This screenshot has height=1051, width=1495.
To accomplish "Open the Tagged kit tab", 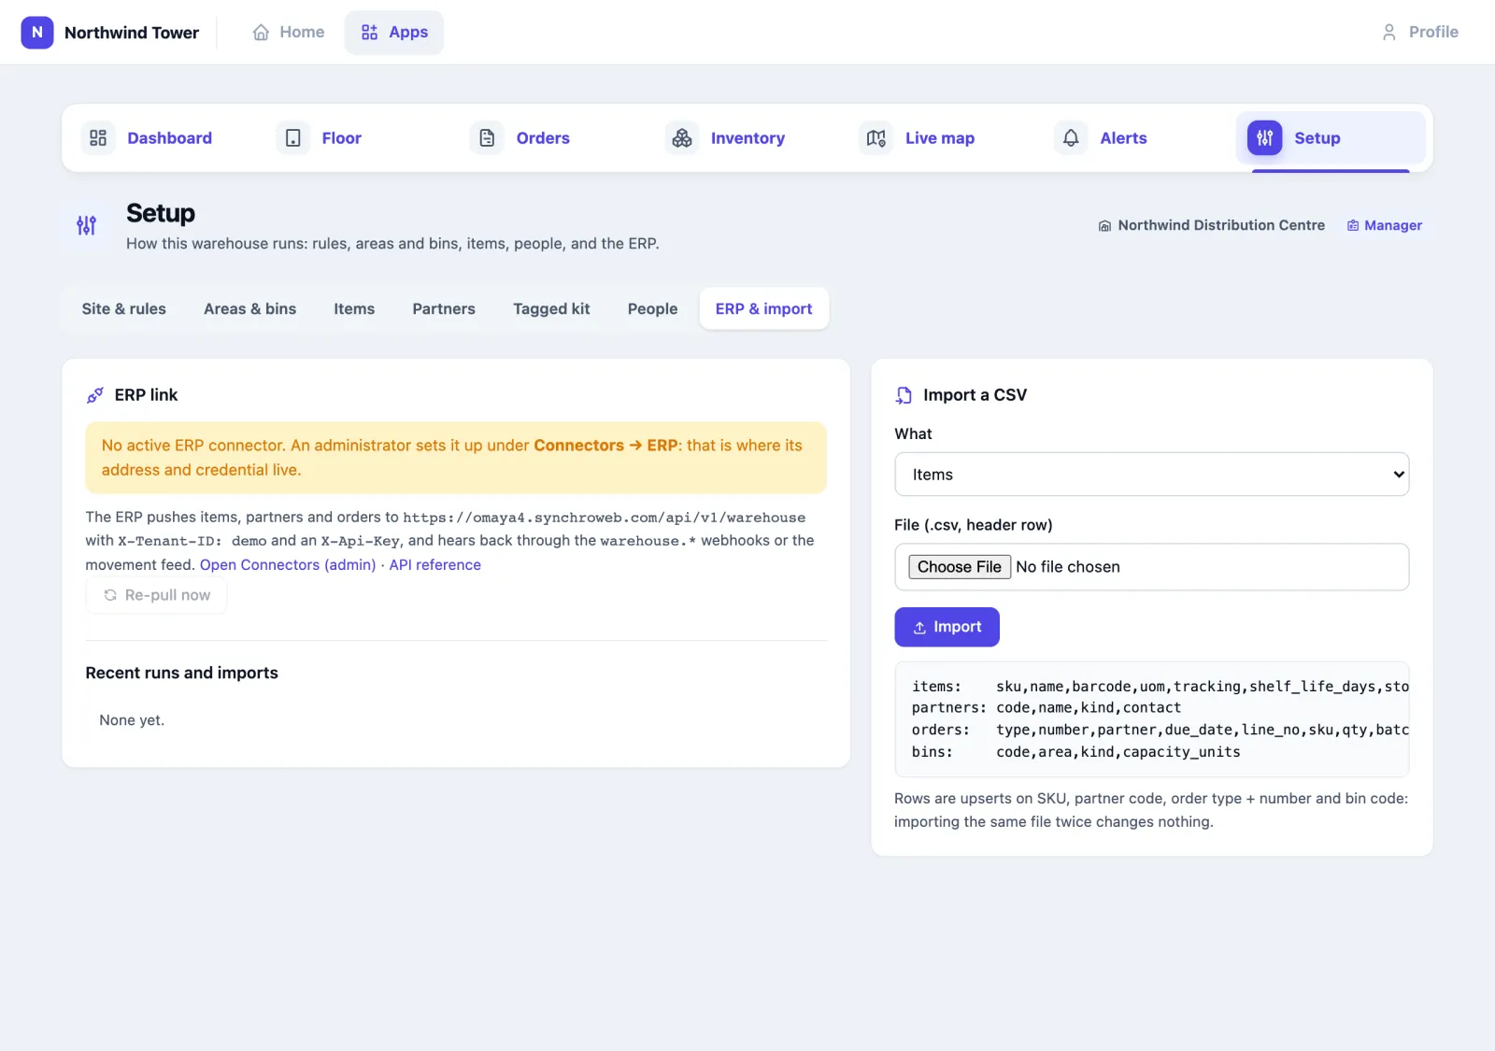I will (551, 309).
